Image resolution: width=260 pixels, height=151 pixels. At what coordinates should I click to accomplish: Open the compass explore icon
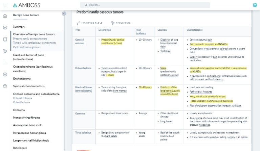[x=5, y=28]
